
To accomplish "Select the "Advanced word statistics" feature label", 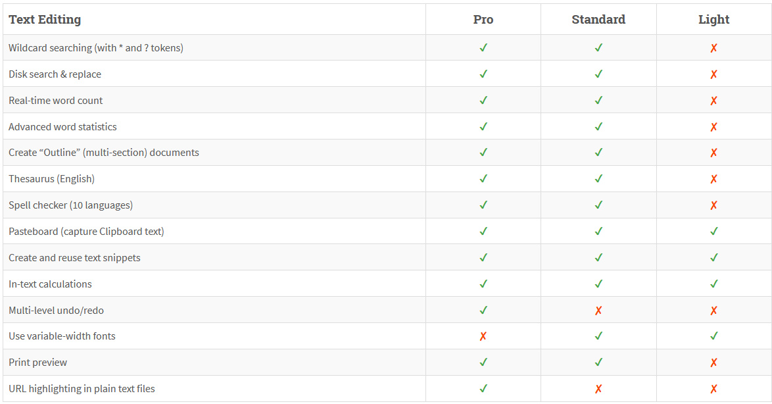I will pos(62,127).
